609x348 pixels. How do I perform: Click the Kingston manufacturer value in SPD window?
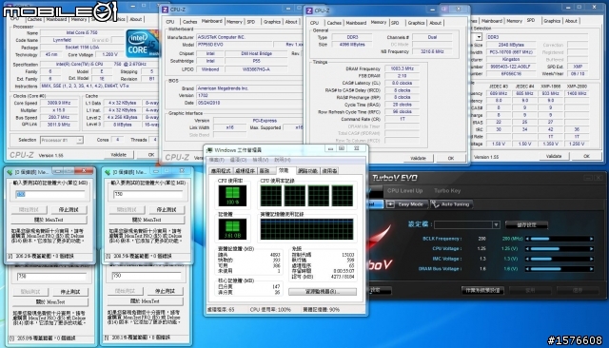click(511, 59)
